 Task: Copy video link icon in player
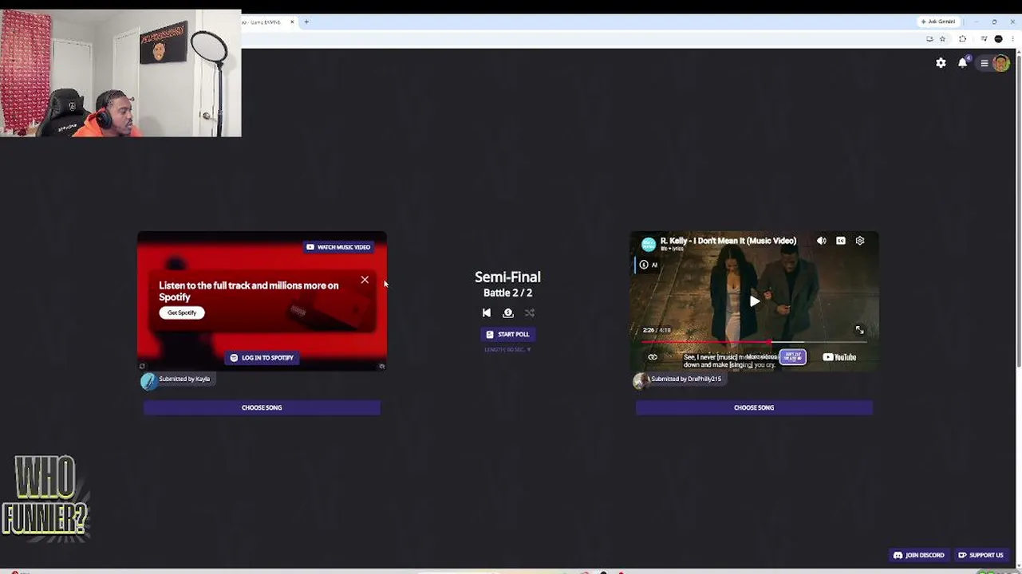[653, 357]
